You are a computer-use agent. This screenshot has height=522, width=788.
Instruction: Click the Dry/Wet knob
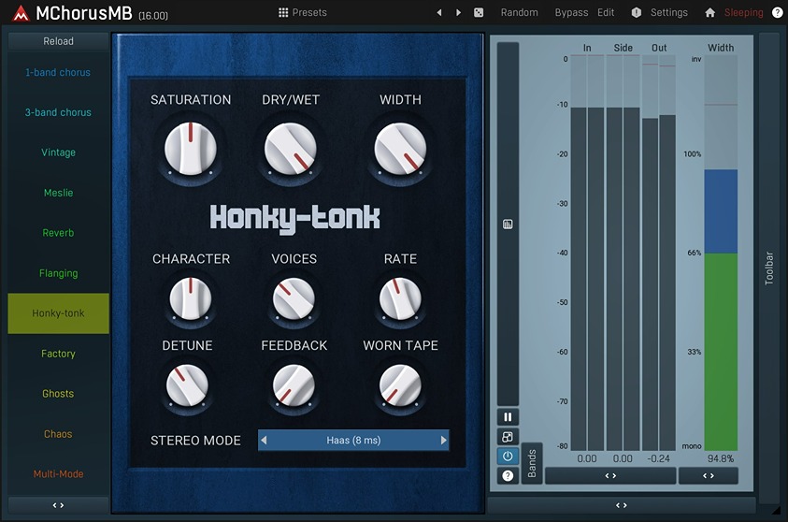(291, 149)
